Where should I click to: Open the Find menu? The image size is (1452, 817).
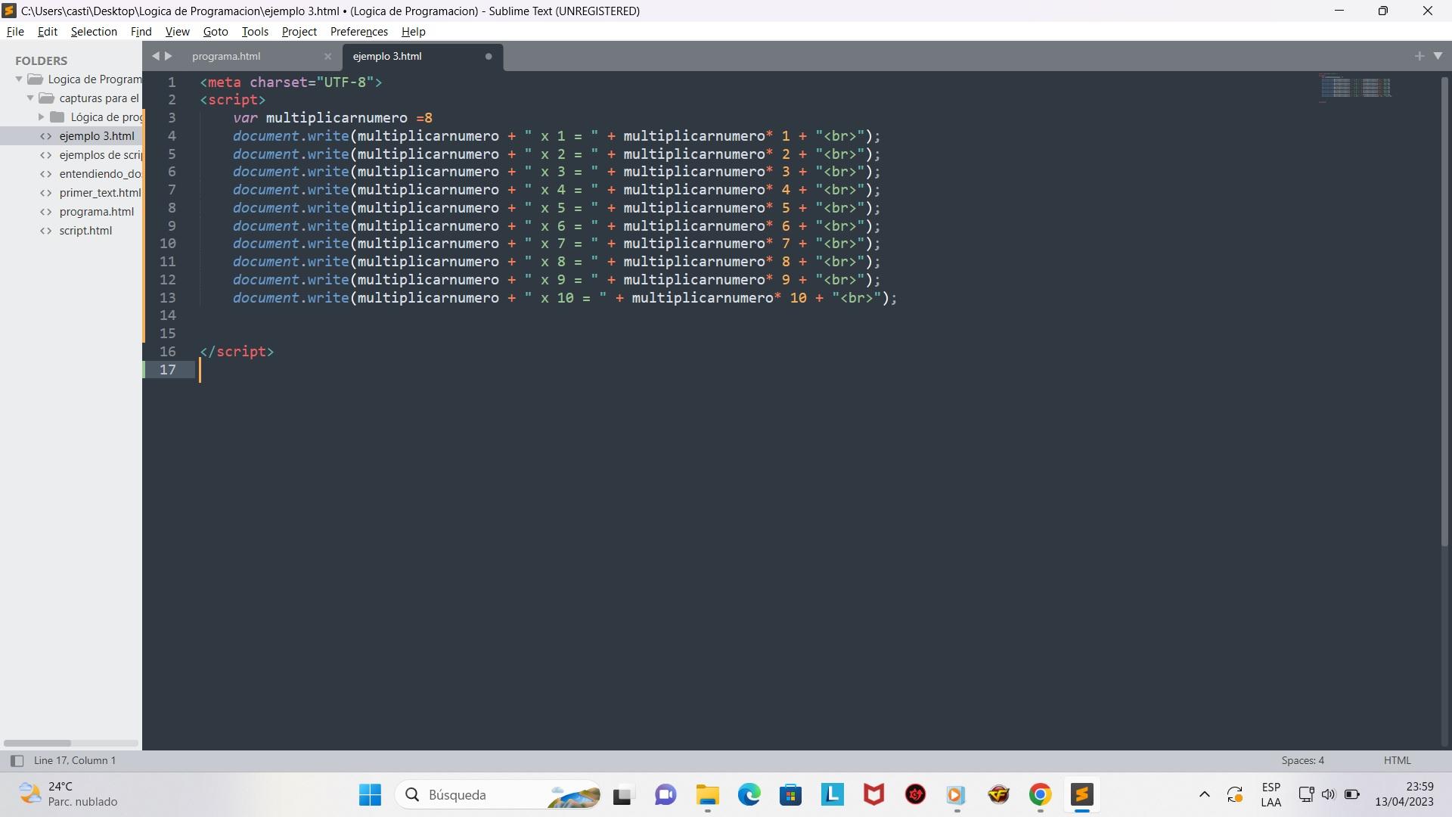(141, 32)
